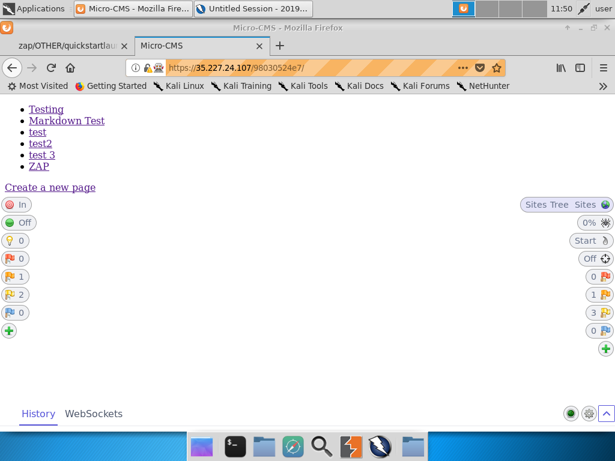
Task: Open the Testing page link
Action: click(x=46, y=109)
